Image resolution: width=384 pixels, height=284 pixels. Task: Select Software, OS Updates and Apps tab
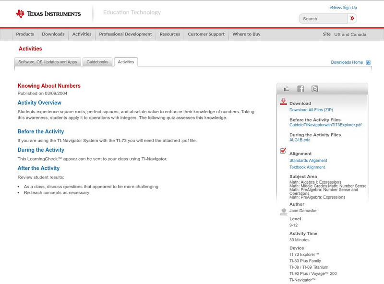pyautogui.click(x=48, y=62)
